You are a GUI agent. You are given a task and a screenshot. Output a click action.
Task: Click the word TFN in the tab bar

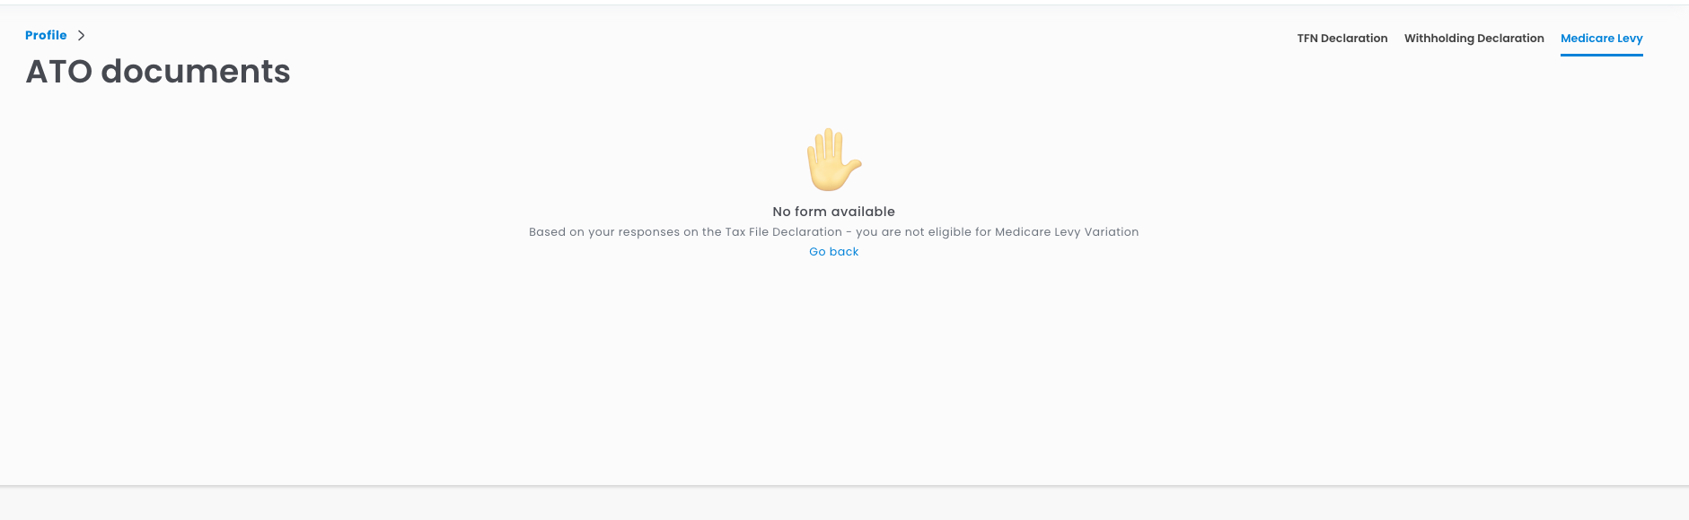[x=1307, y=39]
